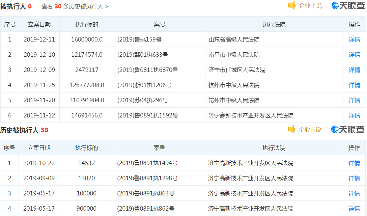Image resolution: width=367 pixels, height=216 pixels.
Task: Open 详情 for case (2019)鲁0891执1494号
Action: click(x=354, y=163)
